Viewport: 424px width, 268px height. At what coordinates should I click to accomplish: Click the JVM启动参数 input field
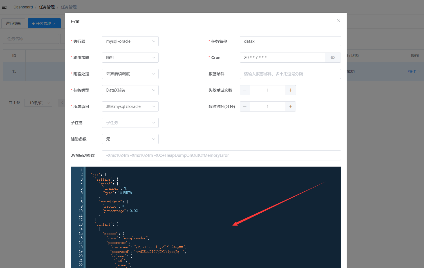point(221,155)
